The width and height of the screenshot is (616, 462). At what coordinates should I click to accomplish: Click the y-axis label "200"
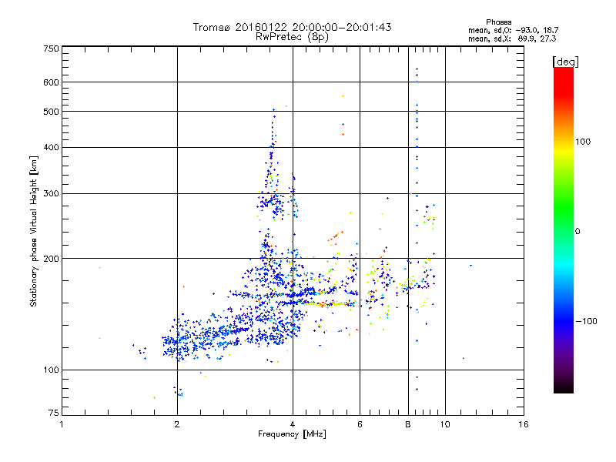coord(51,259)
